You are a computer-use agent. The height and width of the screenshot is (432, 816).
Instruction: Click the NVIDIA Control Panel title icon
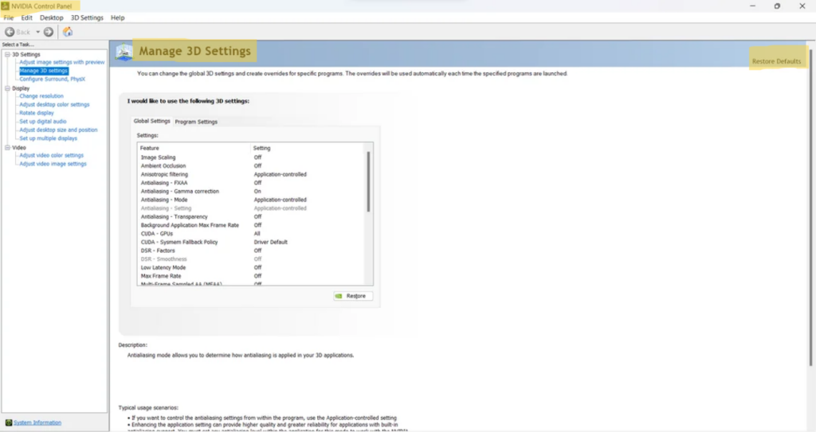(6, 6)
